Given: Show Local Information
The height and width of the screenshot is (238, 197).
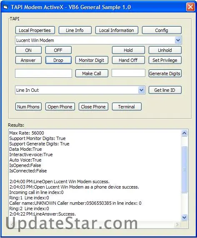Looking at the screenshot, I should pos(117,30).
